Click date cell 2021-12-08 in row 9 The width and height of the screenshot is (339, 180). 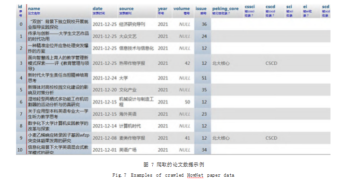[104, 138]
